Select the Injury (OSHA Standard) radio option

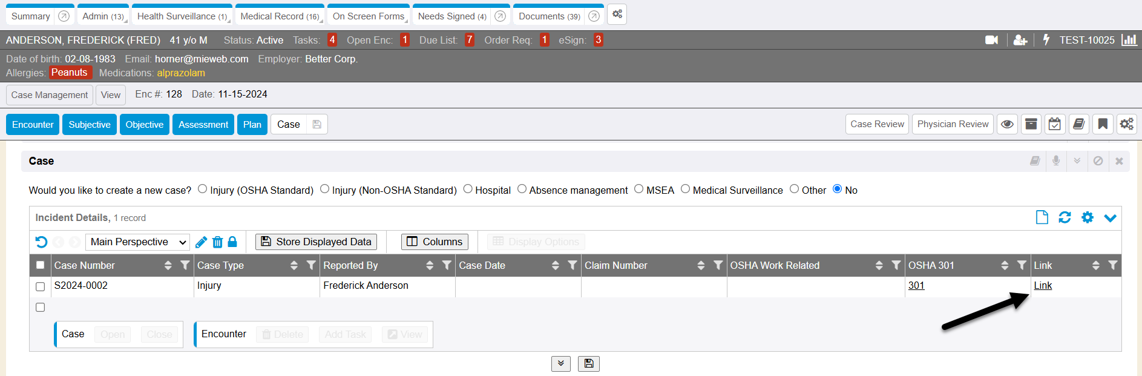pos(203,189)
